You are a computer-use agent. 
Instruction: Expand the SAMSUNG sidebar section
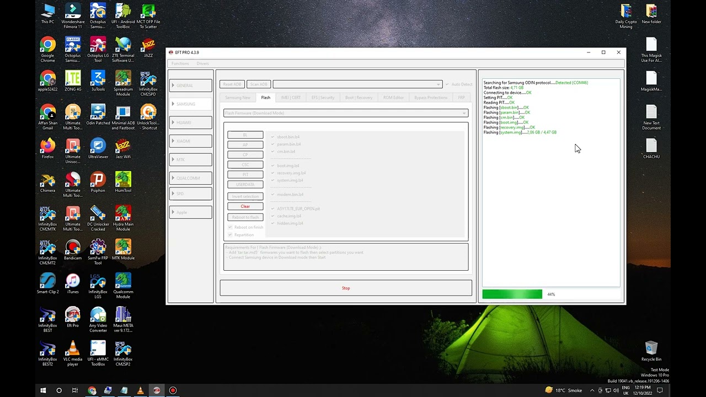(190, 104)
